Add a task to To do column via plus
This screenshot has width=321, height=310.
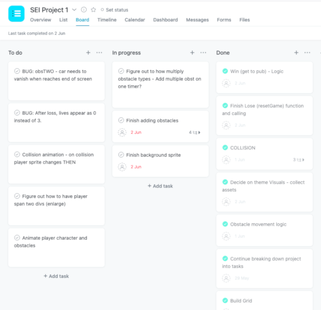click(88, 53)
